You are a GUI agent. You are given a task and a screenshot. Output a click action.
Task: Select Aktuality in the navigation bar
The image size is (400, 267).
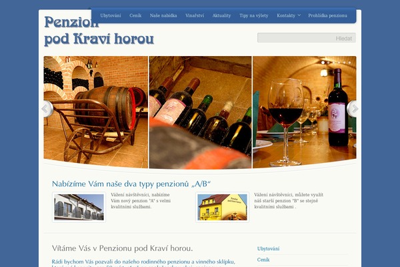coord(221,15)
